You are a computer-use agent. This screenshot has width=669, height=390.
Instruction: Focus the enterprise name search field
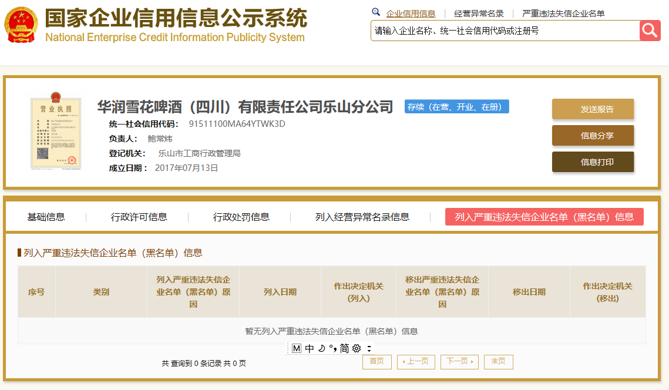[x=505, y=31]
